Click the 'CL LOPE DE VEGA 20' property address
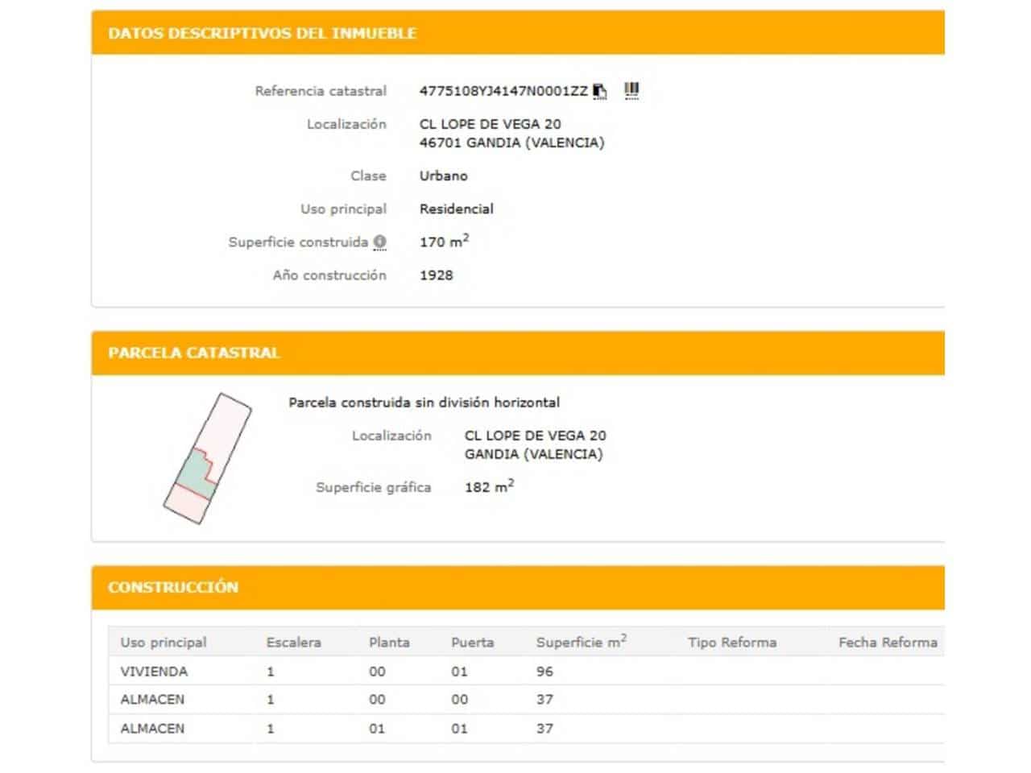1031x773 pixels. coord(490,124)
